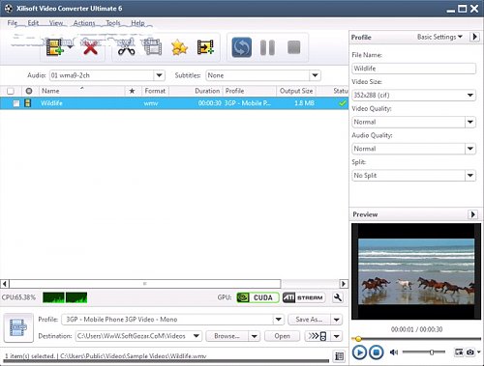Sort by Duration column header

tap(196, 91)
